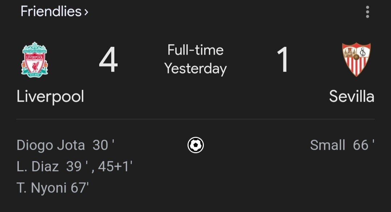Open the three-dot more options menu
The width and height of the screenshot is (391, 212).
tap(367, 12)
